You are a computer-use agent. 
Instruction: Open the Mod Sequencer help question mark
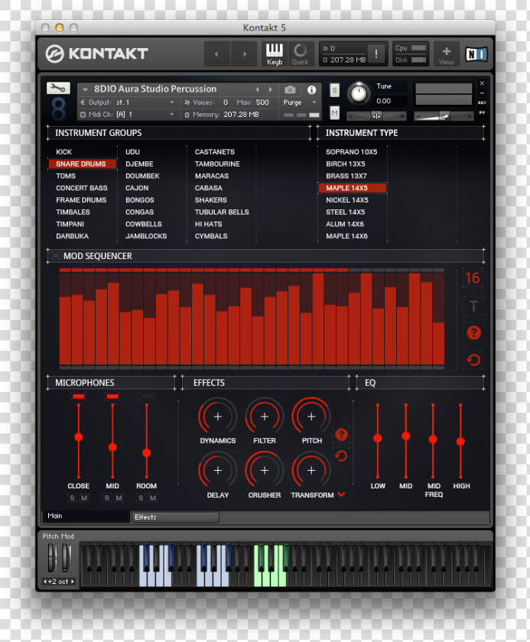[473, 332]
